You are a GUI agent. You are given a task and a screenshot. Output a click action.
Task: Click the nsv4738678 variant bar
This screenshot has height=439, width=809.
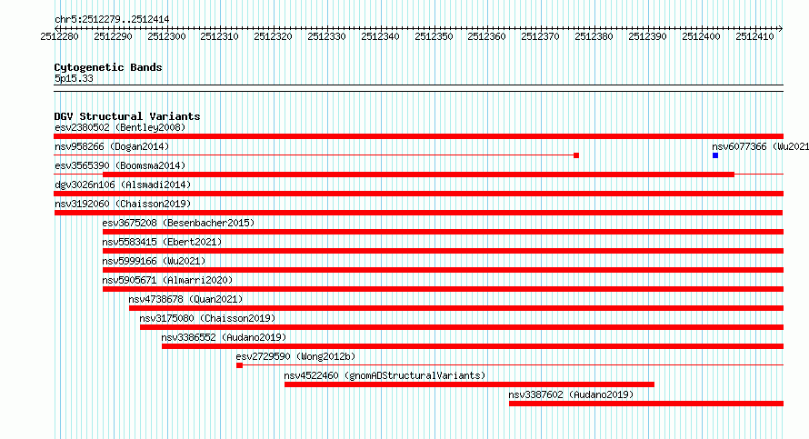pyautogui.click(x=456, y=308)
